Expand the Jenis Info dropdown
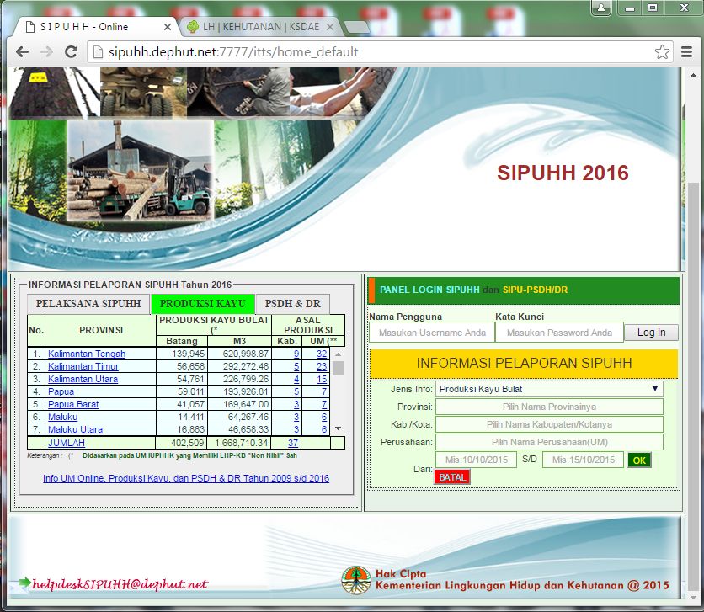 [x=549, y=389]
